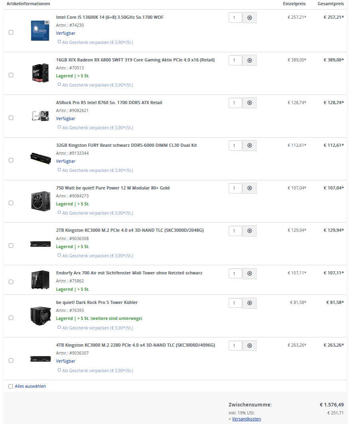Remove be quiet! Dark Rock Pro 5 from cart
356x424 pixels.
click(249, 303)
